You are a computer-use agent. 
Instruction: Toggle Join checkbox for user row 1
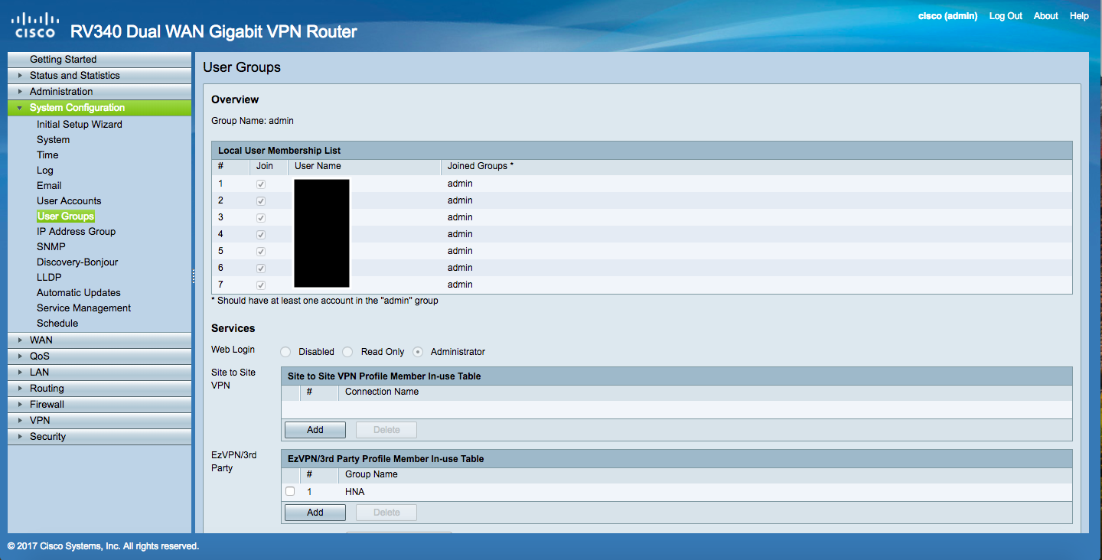tap(261, 184)
